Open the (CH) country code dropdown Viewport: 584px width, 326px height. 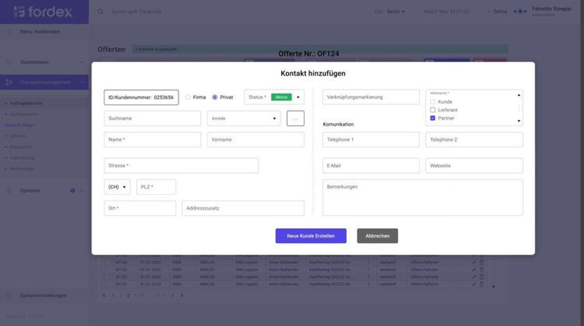pyautogui.click(x=117, y=187)
